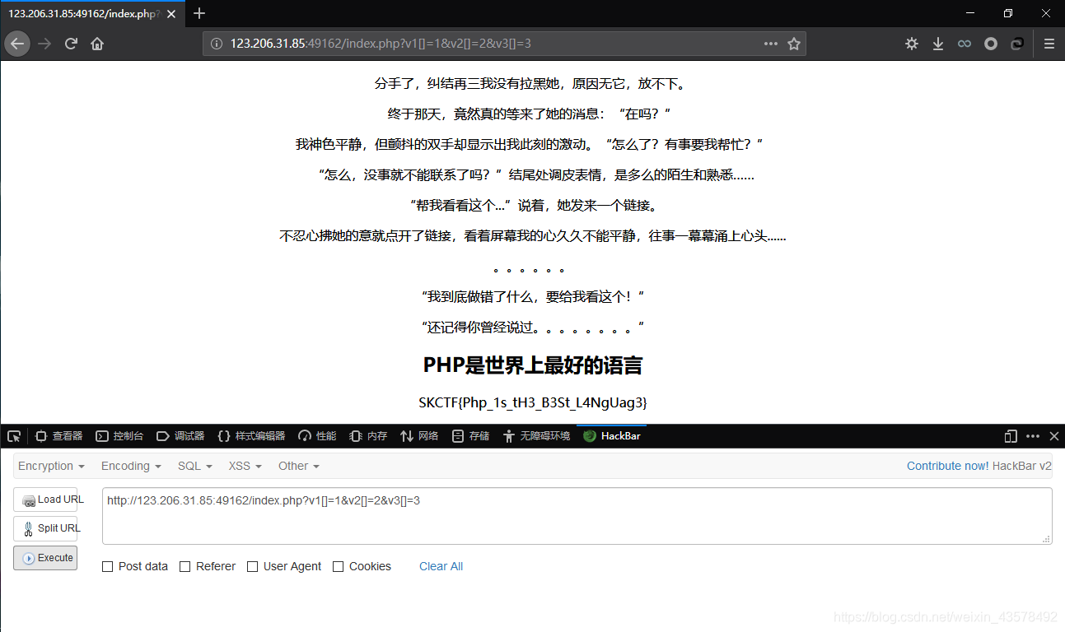This screenshot has width=1065, height=632.
Task: Check the Cookies option in HackBar
Action: pyautogui.click(x=338, y=566)
